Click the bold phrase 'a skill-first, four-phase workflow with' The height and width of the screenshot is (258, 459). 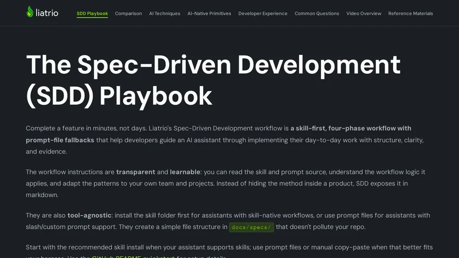click(x=351, y=129)
